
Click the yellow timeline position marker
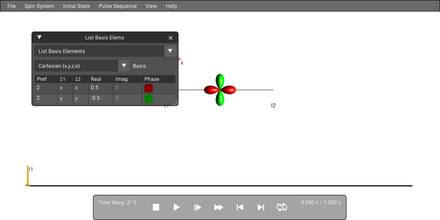27,176
